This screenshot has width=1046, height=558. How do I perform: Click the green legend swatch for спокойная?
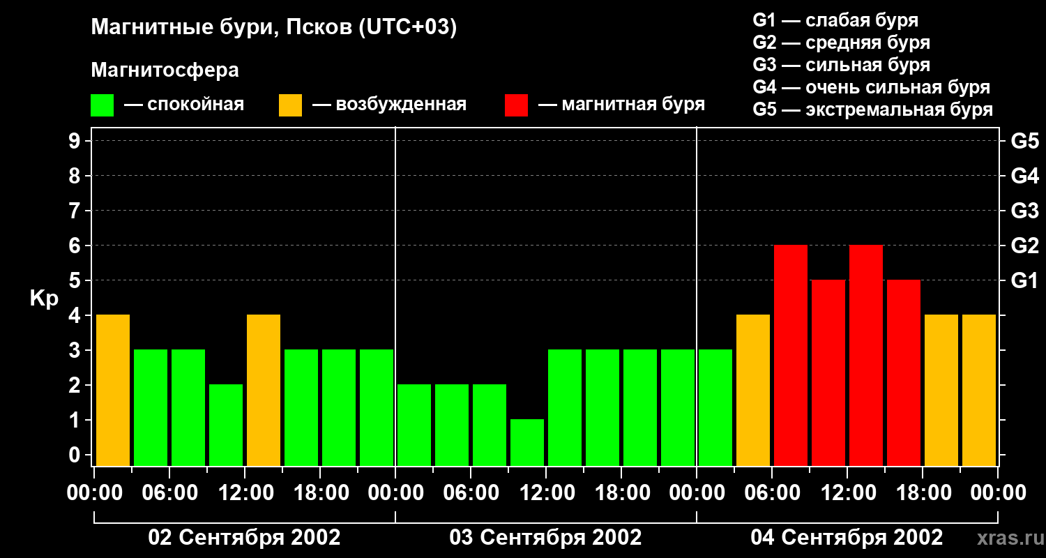pyautogui.click(x=102, y=105)
